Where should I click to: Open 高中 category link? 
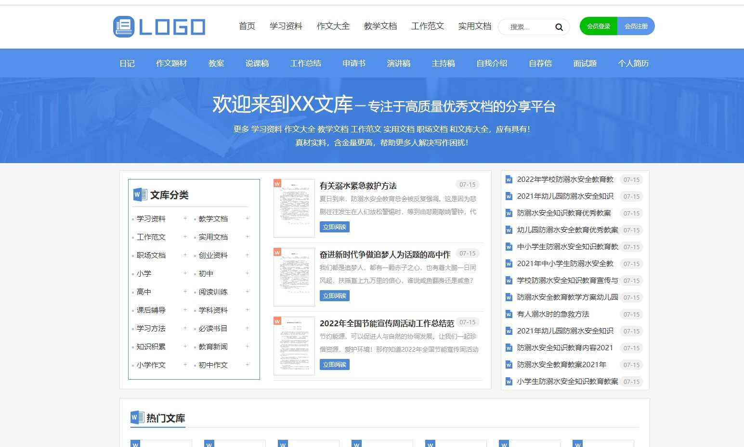(144, 292)
